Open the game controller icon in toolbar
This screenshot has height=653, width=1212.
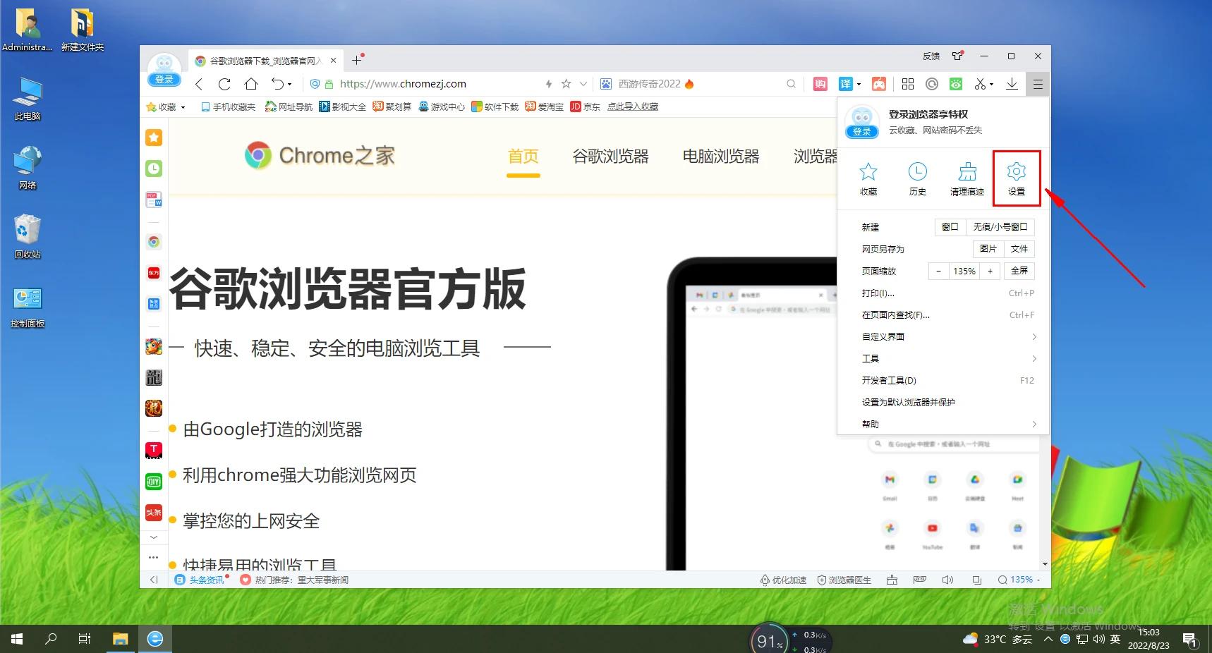(879, 84)
